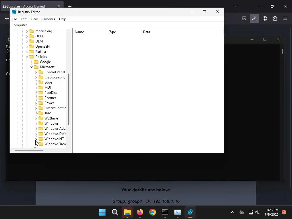The width and height of the screenshot is (292, 219).
Task: Expand the Cryptography key
Action: 36,78
